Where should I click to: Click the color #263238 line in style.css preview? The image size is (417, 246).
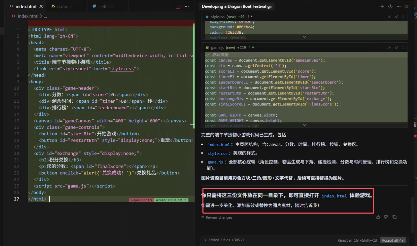click(226, 32)
